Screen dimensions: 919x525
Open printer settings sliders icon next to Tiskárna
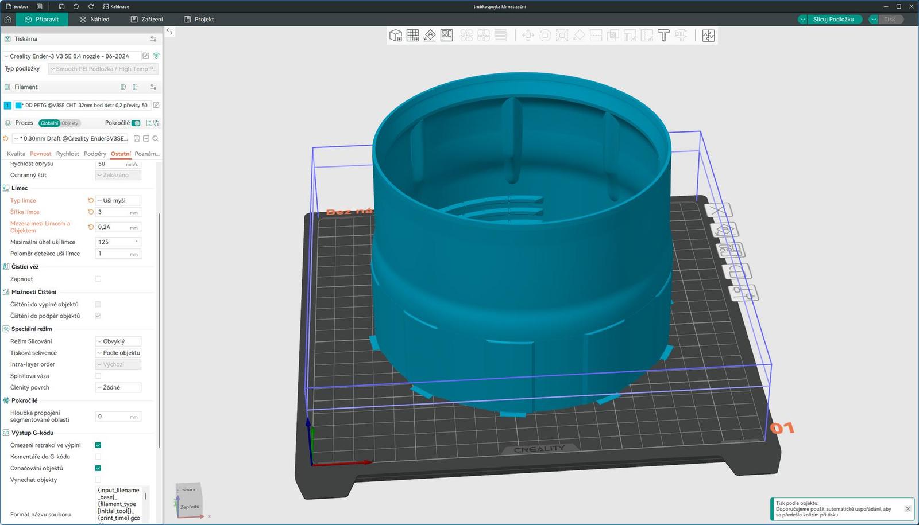153,39
